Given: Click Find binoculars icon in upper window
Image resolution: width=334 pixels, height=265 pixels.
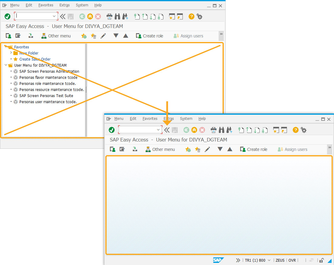Looking at the screenshot, I should 118,16.
